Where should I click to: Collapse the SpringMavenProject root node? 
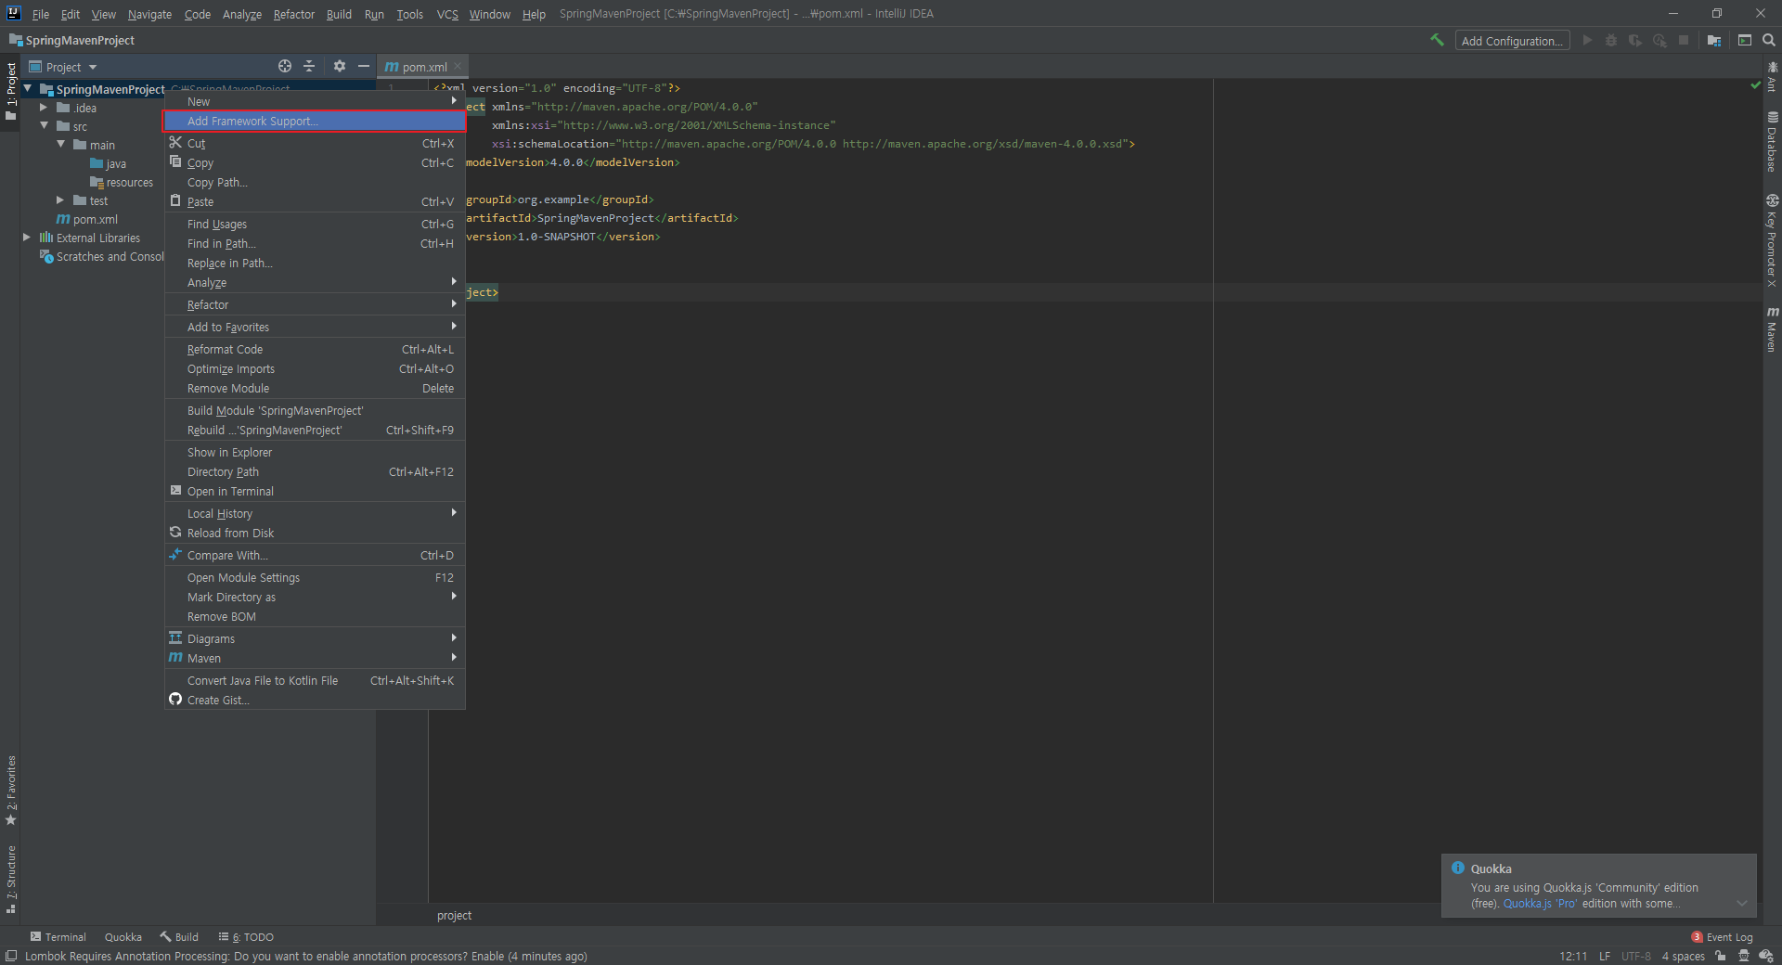[28, 89]
